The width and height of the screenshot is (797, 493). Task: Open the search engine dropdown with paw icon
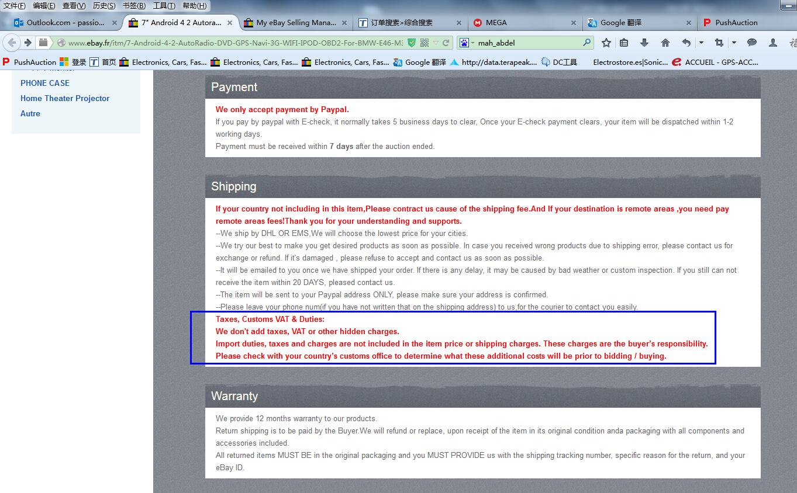466,43
